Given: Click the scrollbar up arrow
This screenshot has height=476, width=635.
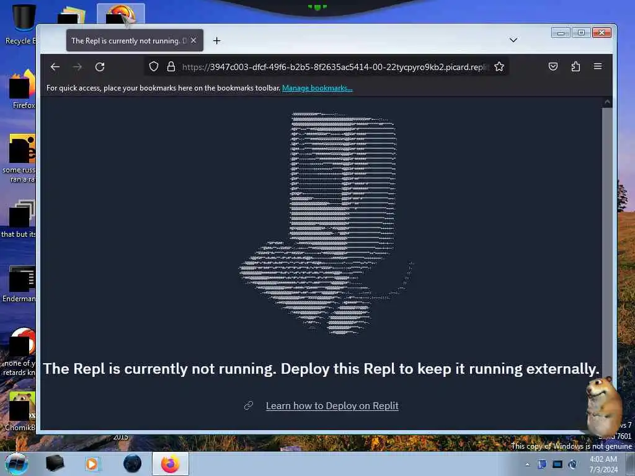Looking at the screenshot, I should (607, 102).
